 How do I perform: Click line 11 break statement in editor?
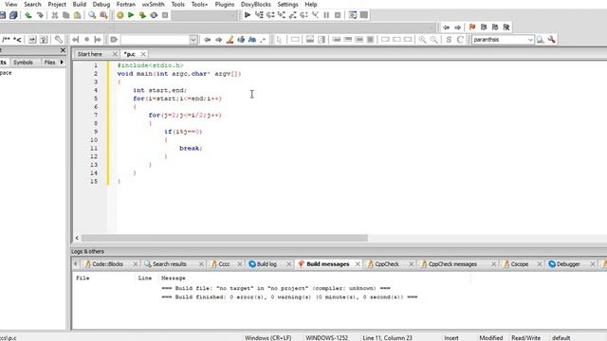click(x=191, y=149)
